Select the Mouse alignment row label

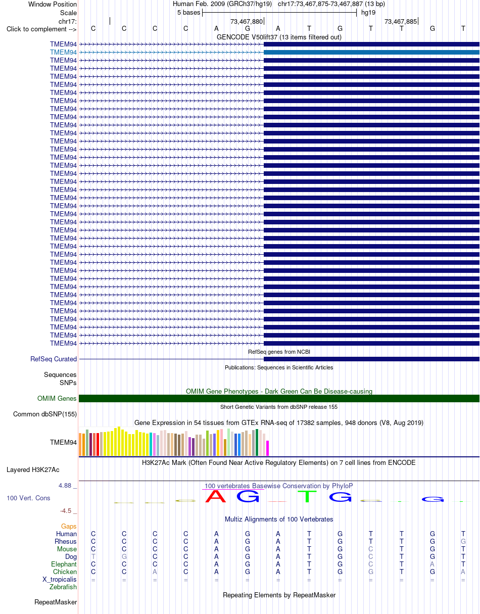coord(67,549)
